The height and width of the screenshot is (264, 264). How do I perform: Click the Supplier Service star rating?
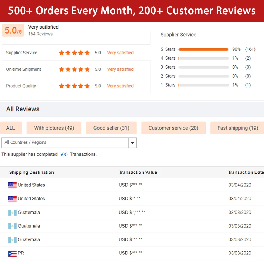tap(74, 53)
